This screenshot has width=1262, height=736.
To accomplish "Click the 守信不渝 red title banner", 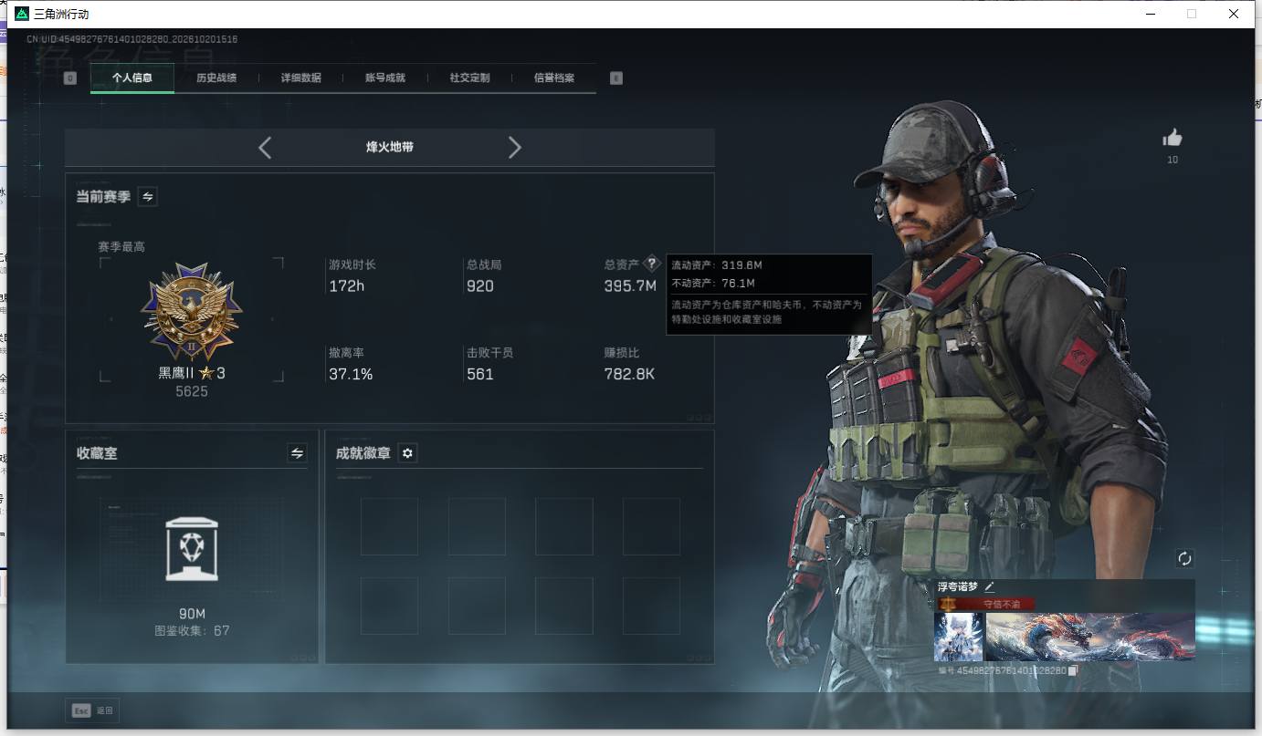I will click(988, 604).
